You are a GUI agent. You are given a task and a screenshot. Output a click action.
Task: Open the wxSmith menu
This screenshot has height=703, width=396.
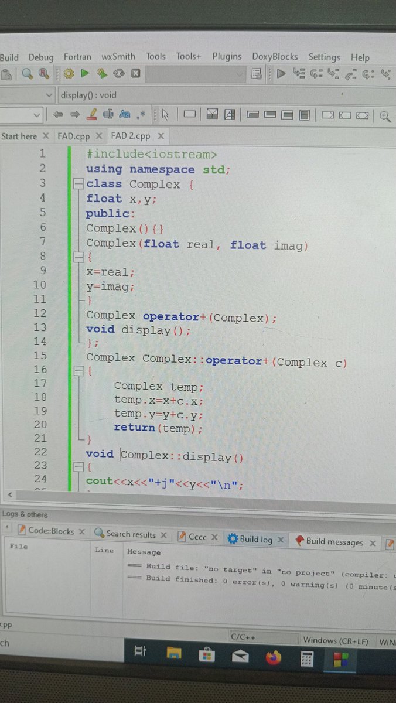point(118,57)
